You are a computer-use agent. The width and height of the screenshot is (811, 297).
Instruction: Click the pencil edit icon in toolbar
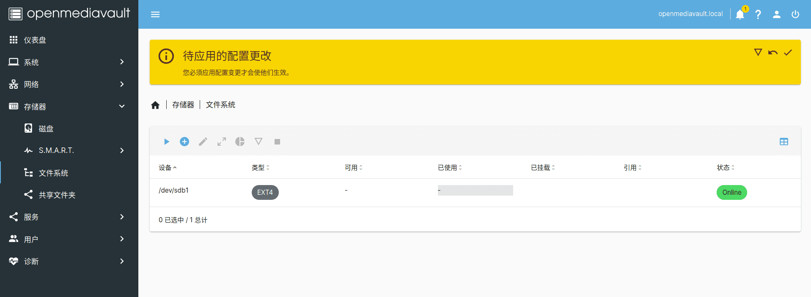pyautogui.click(x=203, y=142)
